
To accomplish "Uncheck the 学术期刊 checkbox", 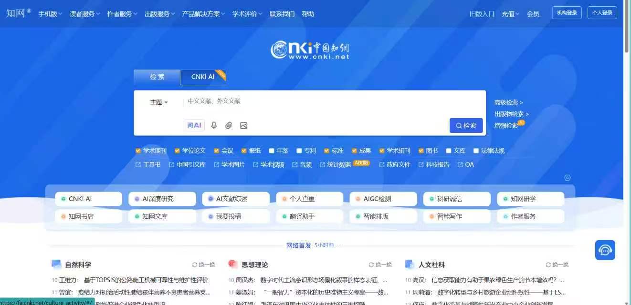I will (x=138, y=151).
